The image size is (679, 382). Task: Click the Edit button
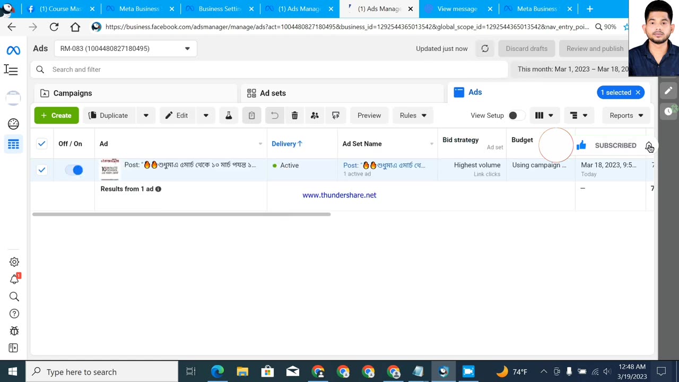click(x=177, y=116)
